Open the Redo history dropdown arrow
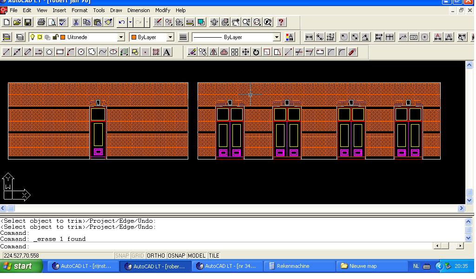 point(147,22)
